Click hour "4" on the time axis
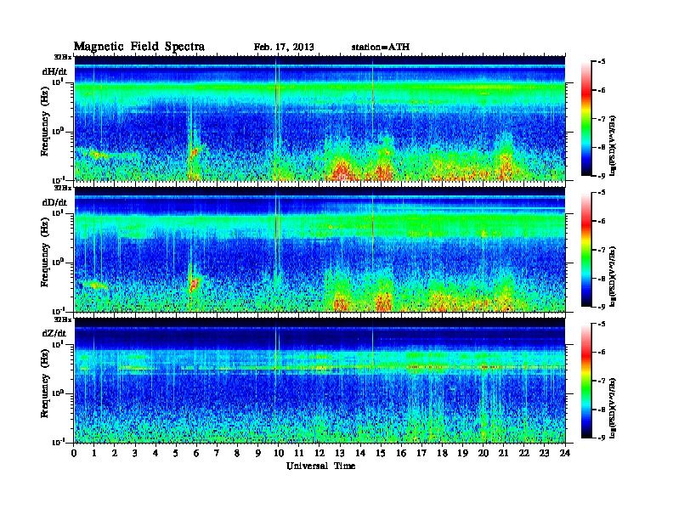This screenshot has height=520, width=673. click(156, 453)
